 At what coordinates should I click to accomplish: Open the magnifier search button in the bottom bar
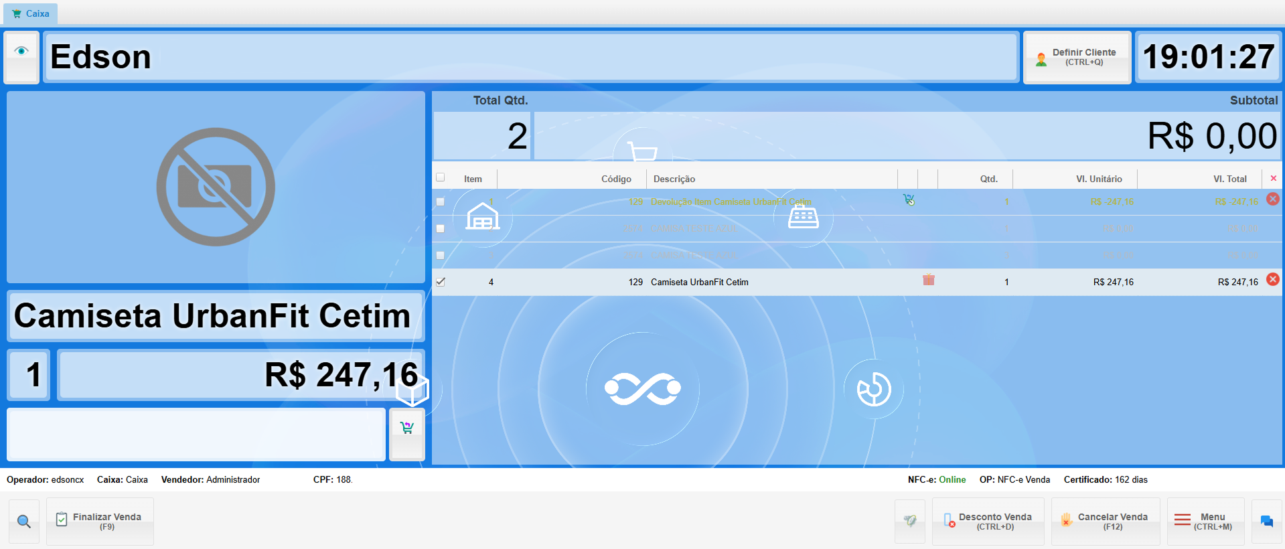coord(24,522)
